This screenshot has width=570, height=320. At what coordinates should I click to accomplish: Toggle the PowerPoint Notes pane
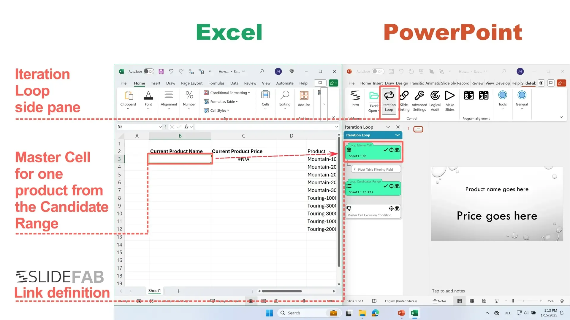coord(439,301)
